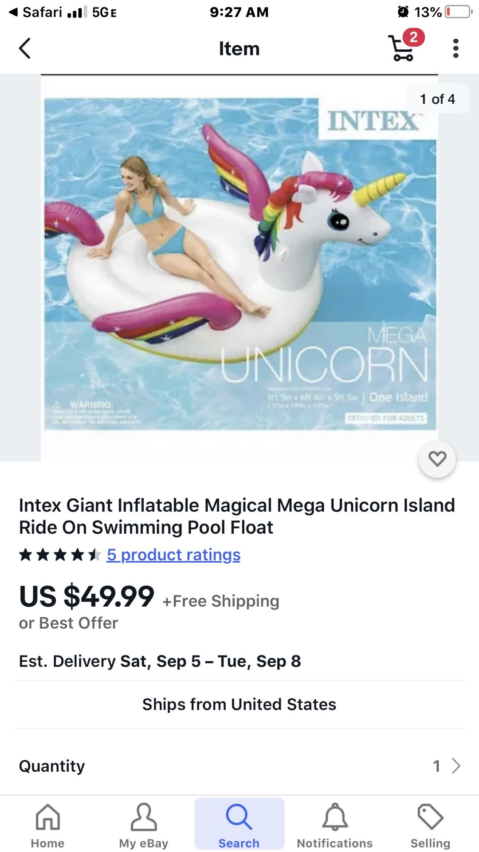Tap the Selling tag icon

(430, 817)
